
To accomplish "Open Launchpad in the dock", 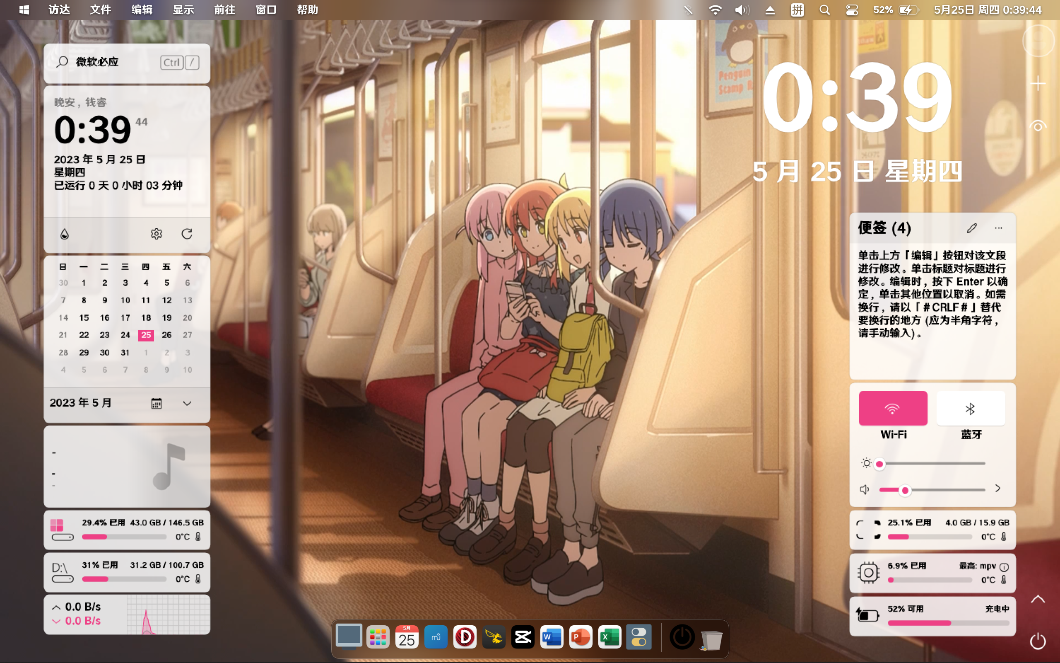I will tap(378, 637).
